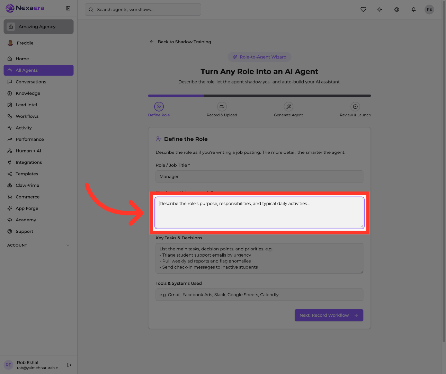Click the Role-to-Agent Wizard badge
446x374 pixels.
click(x=259, y=57)
